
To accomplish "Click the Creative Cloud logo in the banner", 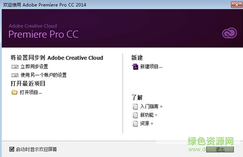I will click(x=229, y=33).
